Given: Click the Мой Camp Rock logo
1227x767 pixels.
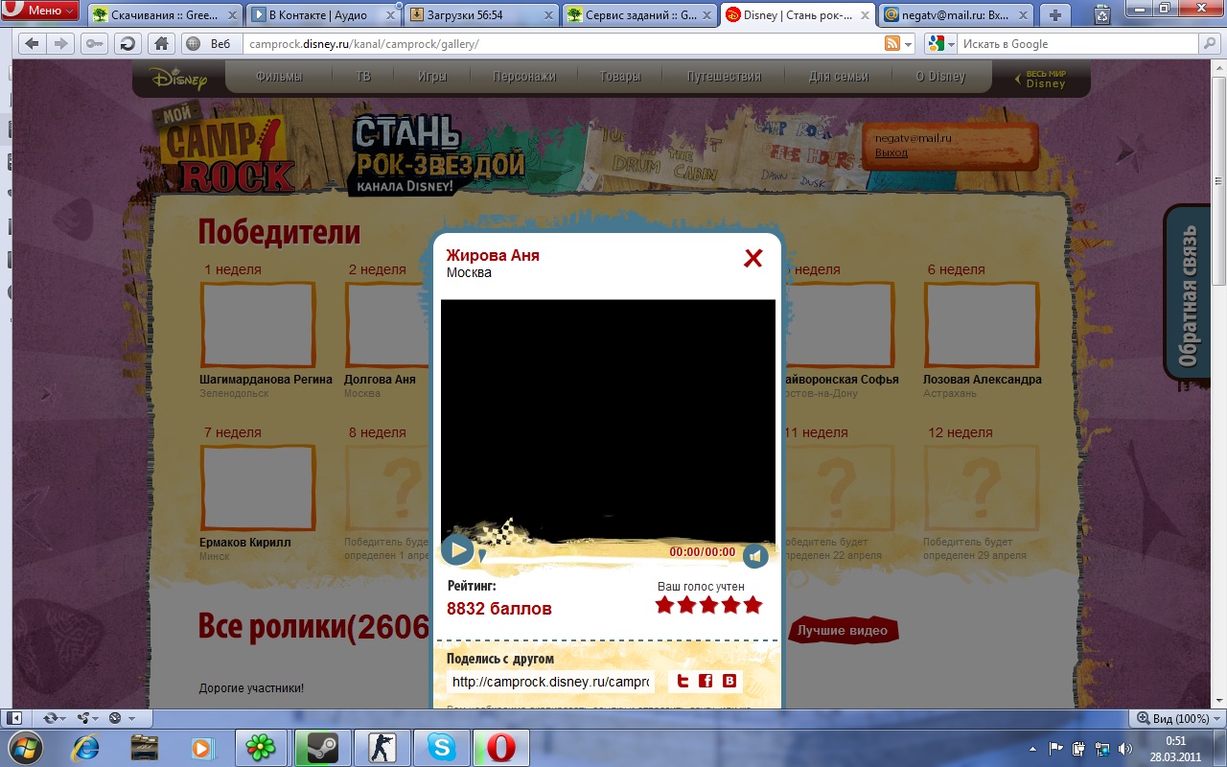Looking at the screenshot, I should 226,146.
